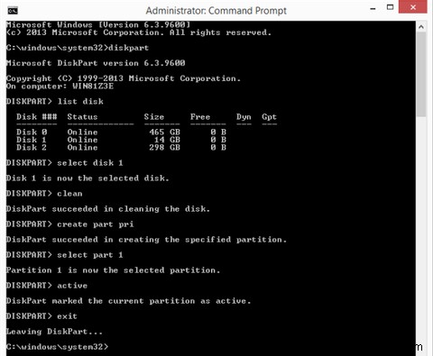
Task: Click the final 'C:\windows\system32>' prompt
Action: pyautogui.click(x=57, y=347)
